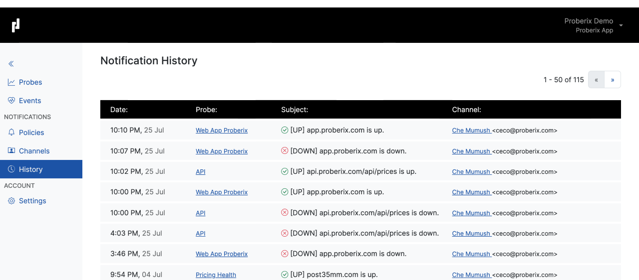This screenshot has height=280, width=639.
Task: Open API probe link in 10:00 PM DOWN row
Action: tap(201, 213)
